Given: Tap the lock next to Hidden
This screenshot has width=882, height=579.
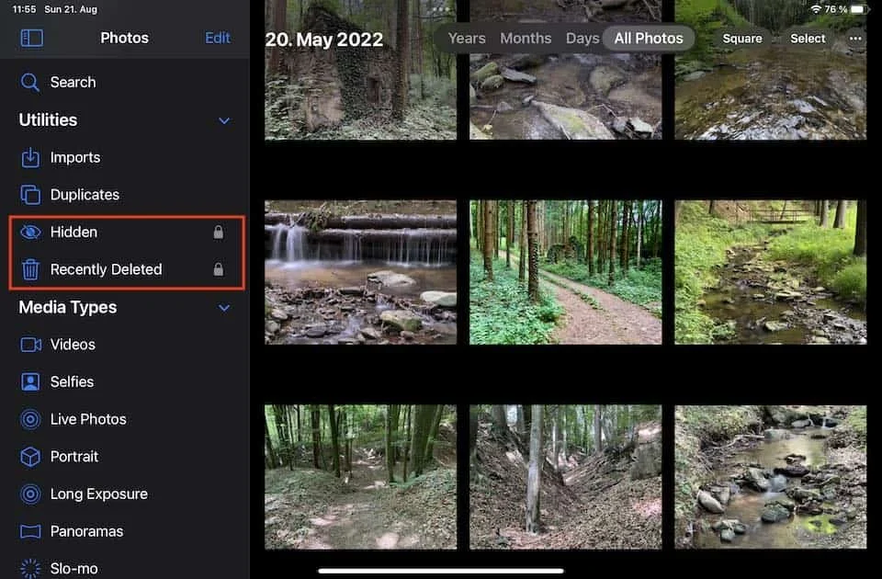Looking at the screenshot, I should click(219, 232).
